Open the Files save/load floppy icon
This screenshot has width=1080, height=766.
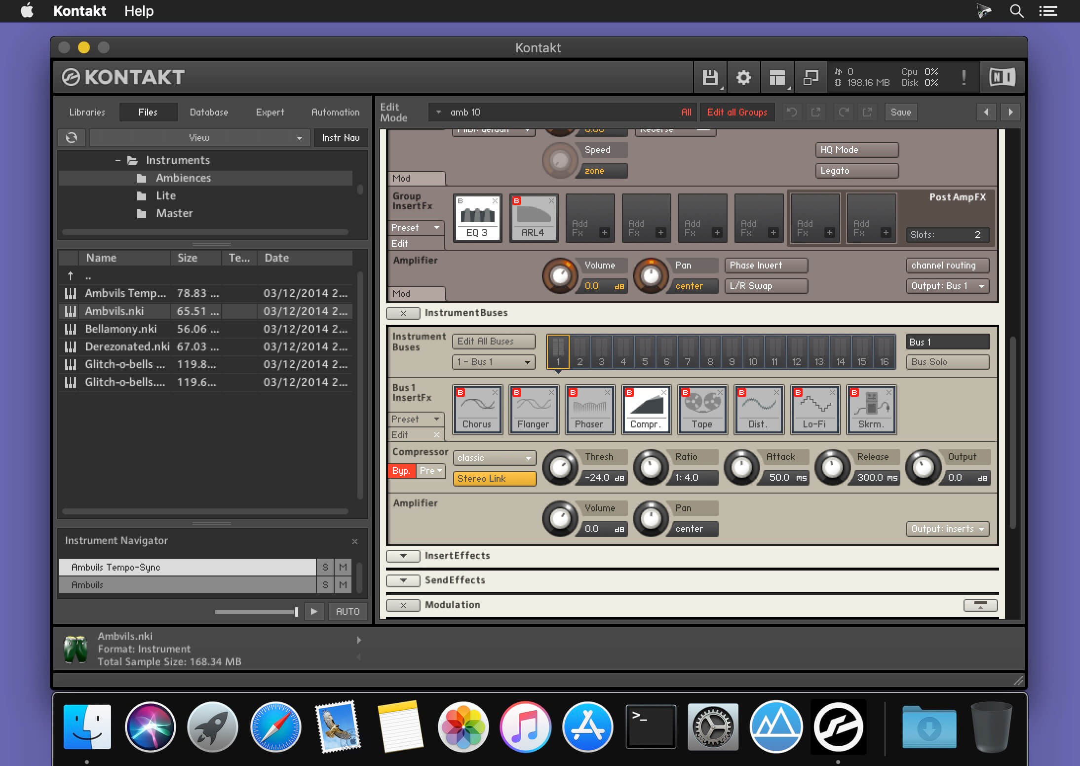710,77
